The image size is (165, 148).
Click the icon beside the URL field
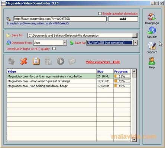coord(9,19)
